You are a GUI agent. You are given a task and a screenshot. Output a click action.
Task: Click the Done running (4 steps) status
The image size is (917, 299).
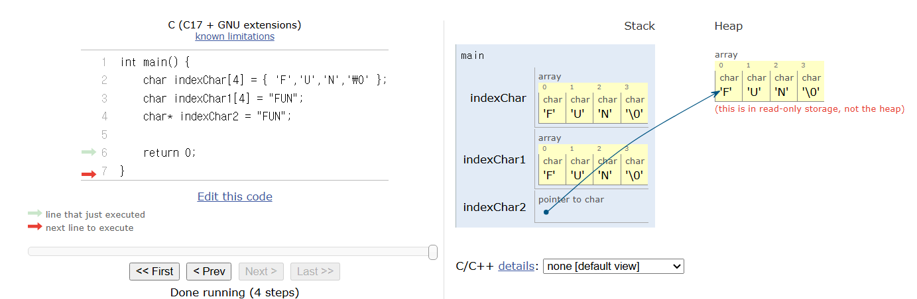pos(235,292)
